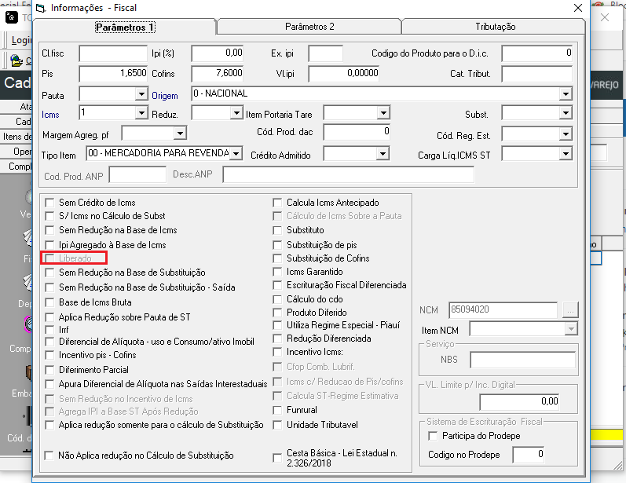The image size is (626, 483).
Task: Click the Cat. Tribut. field
Action: 537,74
